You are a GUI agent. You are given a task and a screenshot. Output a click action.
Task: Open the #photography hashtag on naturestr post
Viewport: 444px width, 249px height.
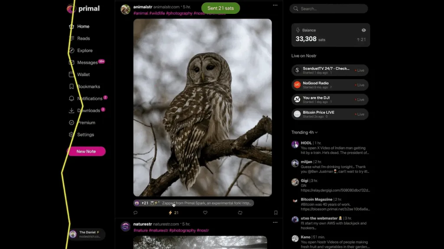tap(182, 230)
